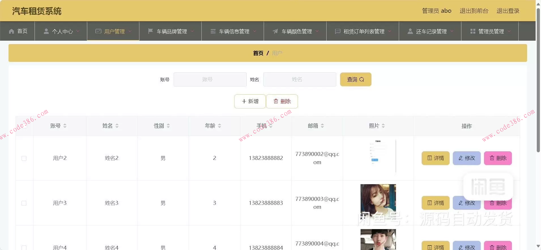Click the document icon on 用户3 详情 button
541x250 pixels.
click(430, 203)
